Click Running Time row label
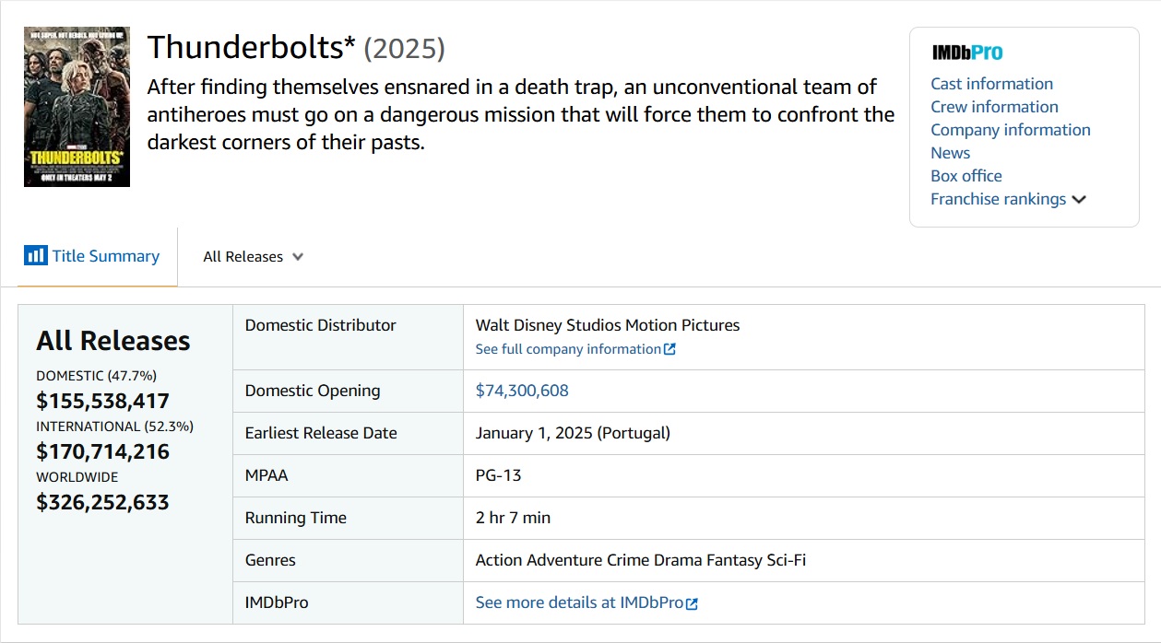The height and width of the screenshot is (643, 1161). [295, 518]
